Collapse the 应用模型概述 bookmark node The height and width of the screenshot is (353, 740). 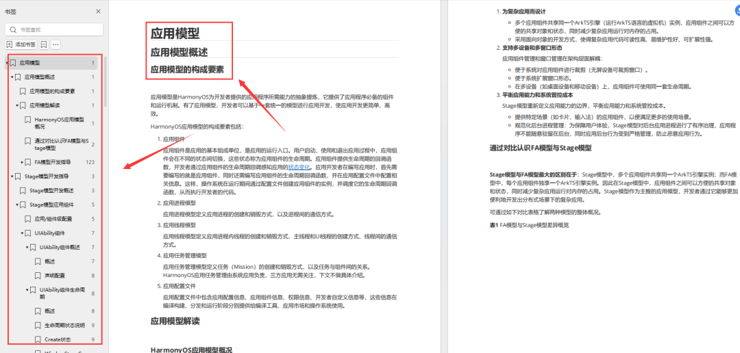coord(12,77)
